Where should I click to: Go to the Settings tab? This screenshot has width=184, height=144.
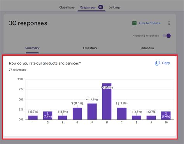click(x=115, y=7)
